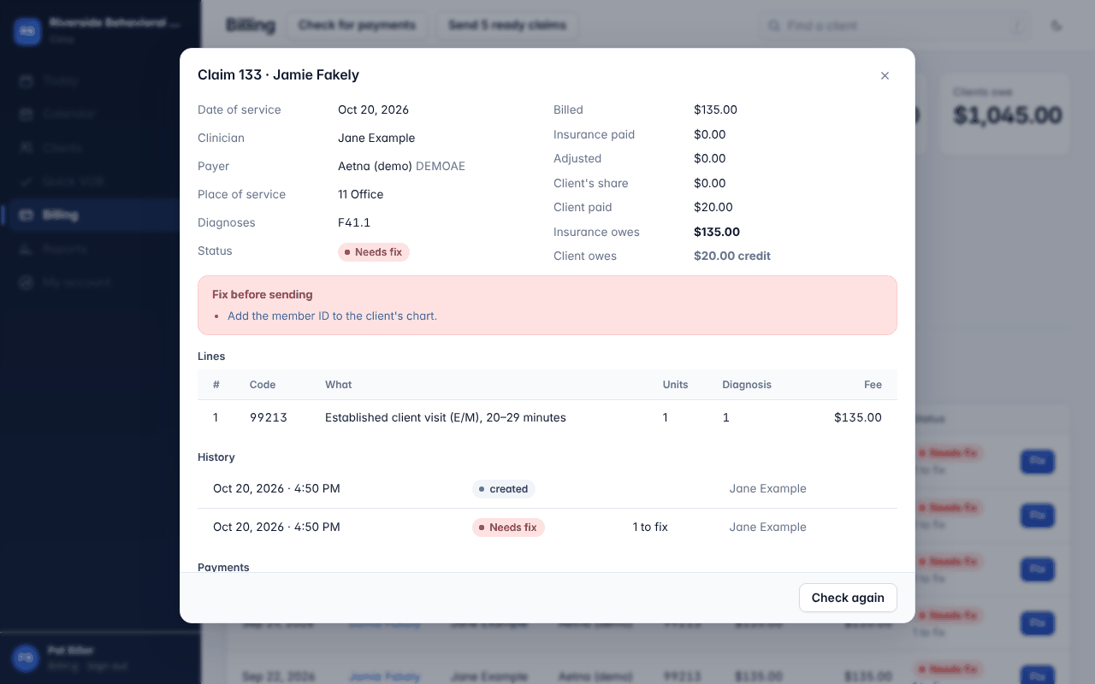Click the Adjusted amount $0.00

click(x=710, y=158)
